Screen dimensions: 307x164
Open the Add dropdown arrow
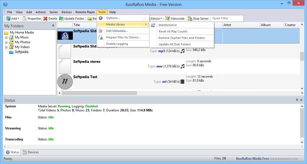18,19
